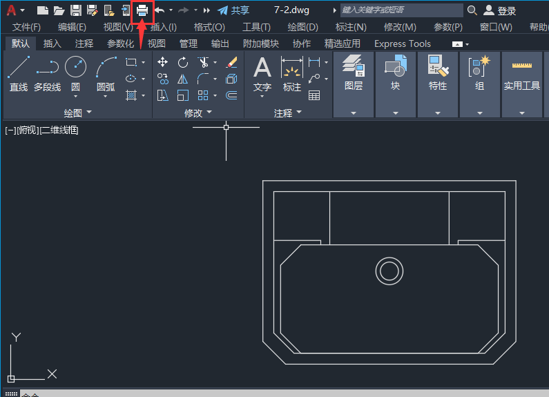
Task: Select the Line (直线) tool
Action: (x=19, y=73)
